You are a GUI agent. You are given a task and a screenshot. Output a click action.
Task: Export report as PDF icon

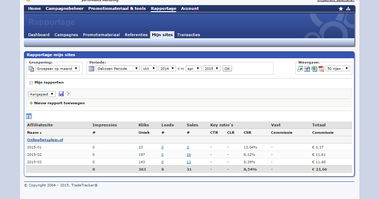[321, 69]
